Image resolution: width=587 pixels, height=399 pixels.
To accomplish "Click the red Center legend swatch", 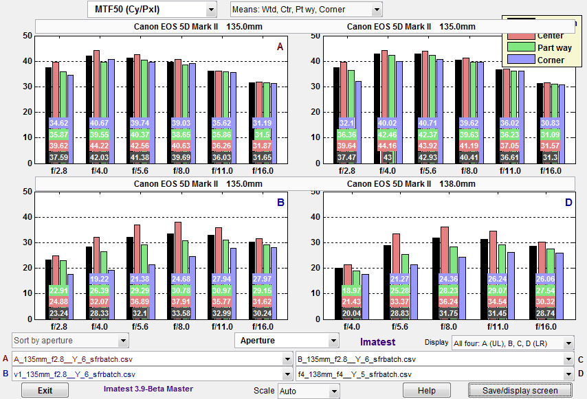I will point(520,35).
